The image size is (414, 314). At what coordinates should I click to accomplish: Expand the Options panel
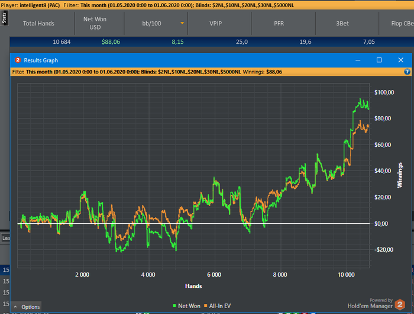pyautogui.click(x=27, y=307)
